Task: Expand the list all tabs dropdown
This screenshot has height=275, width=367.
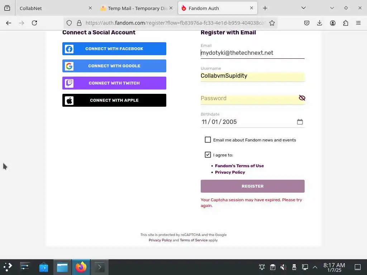Action: click(x=304, y=8)
